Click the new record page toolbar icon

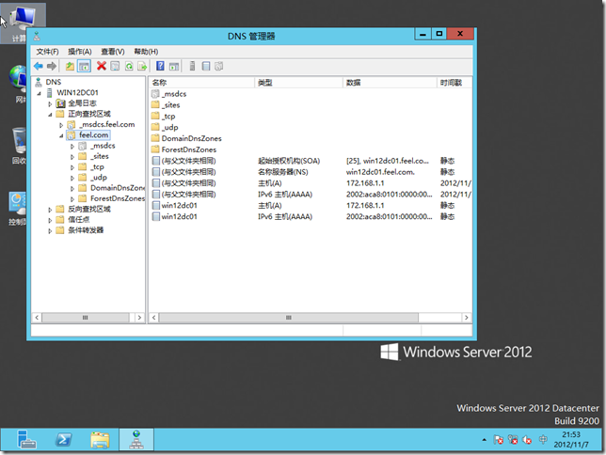point(206,67)
